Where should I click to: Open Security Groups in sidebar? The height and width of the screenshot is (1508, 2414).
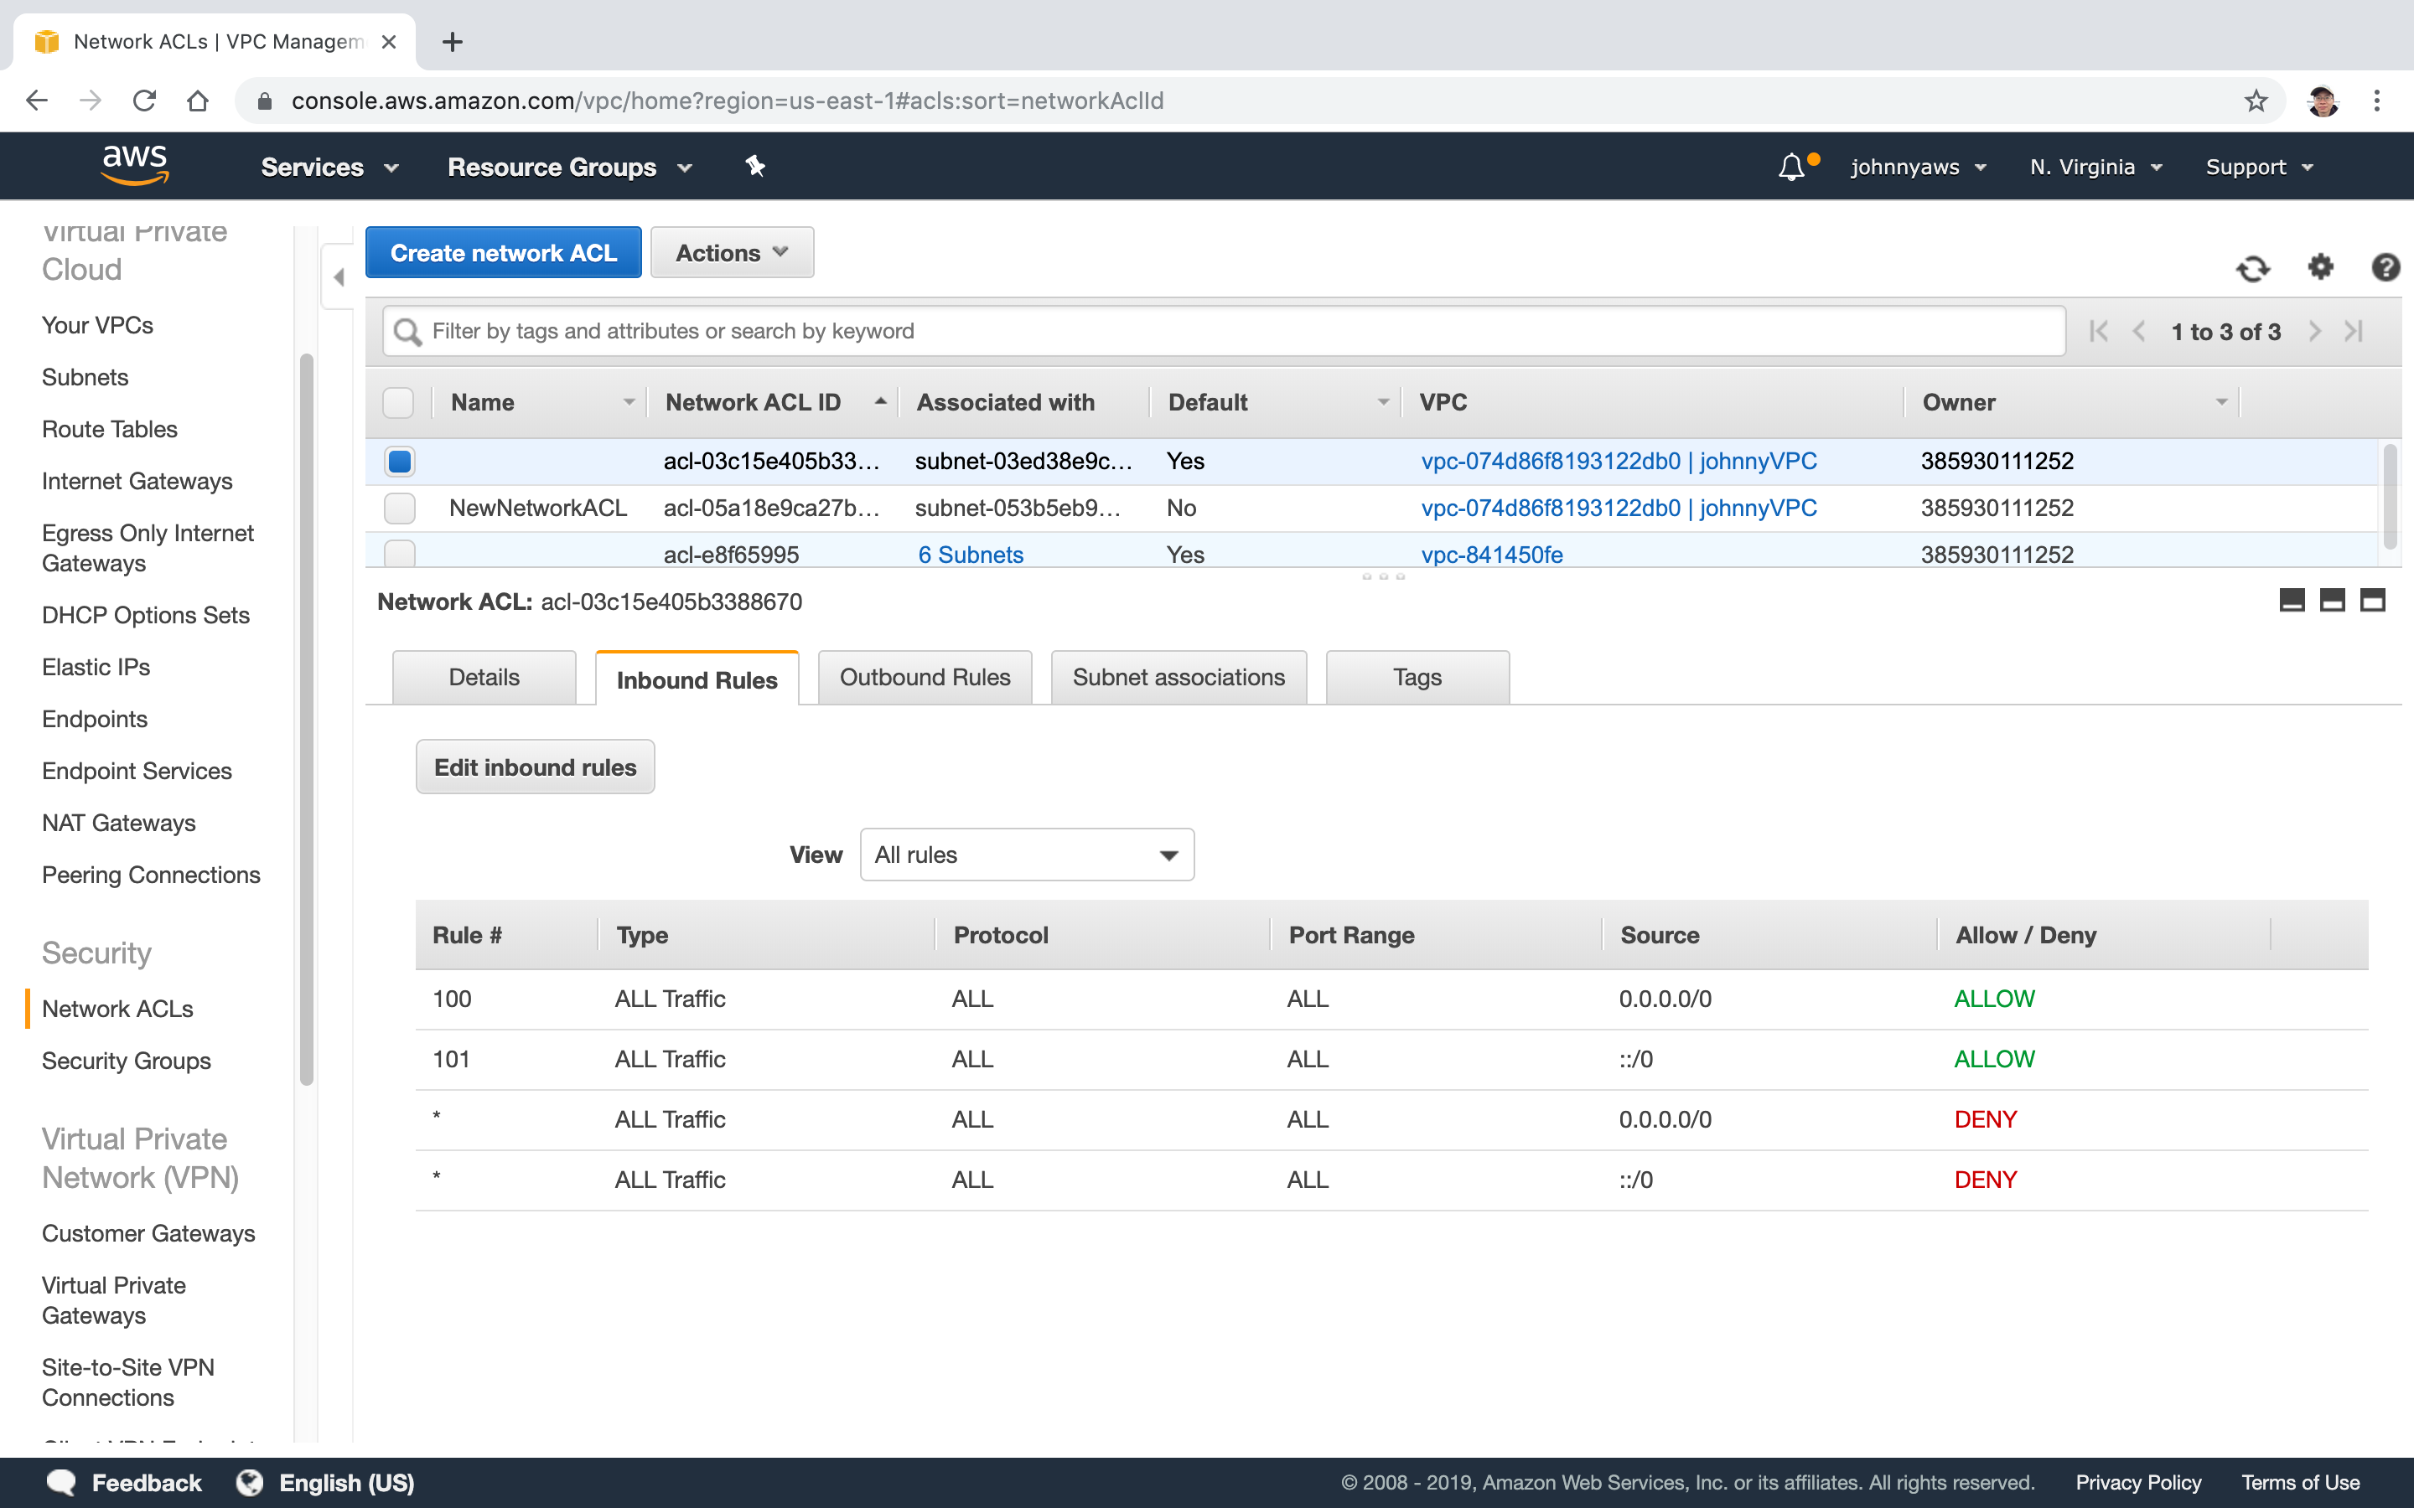click(127, 1060)
